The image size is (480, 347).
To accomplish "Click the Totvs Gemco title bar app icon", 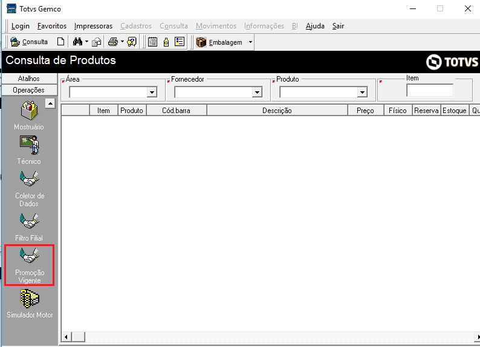I will pyautogui.click(x=11, y=8).
